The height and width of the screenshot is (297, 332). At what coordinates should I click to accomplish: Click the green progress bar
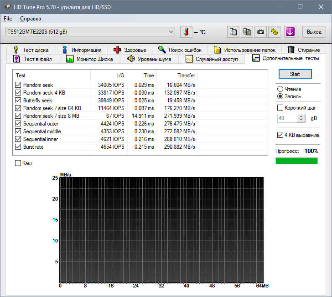(x=296, y=161)
